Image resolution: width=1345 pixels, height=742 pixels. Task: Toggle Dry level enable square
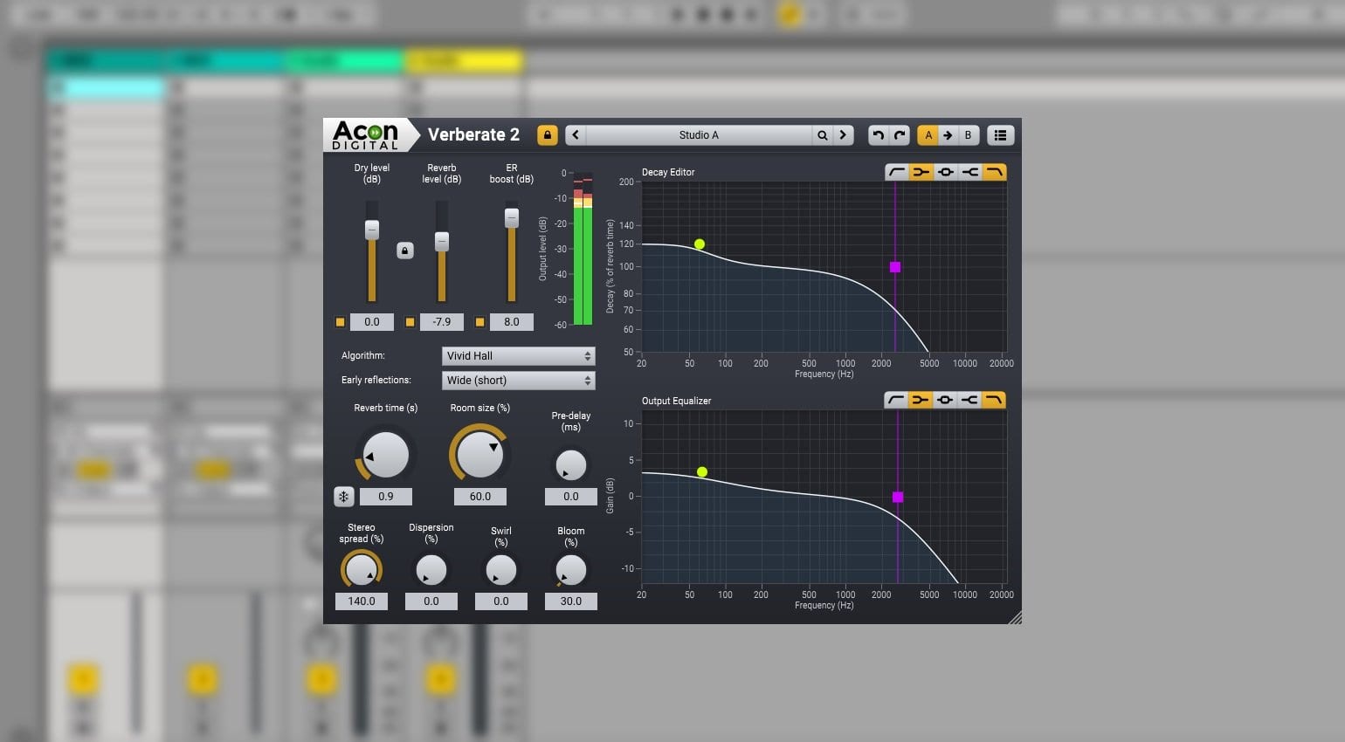341,322
